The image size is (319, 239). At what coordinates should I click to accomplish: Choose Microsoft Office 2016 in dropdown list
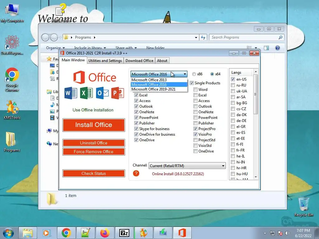coord(159,85)
